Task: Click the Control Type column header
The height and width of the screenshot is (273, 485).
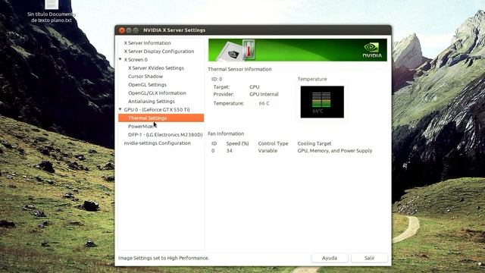Action: [x=273, y=143]
